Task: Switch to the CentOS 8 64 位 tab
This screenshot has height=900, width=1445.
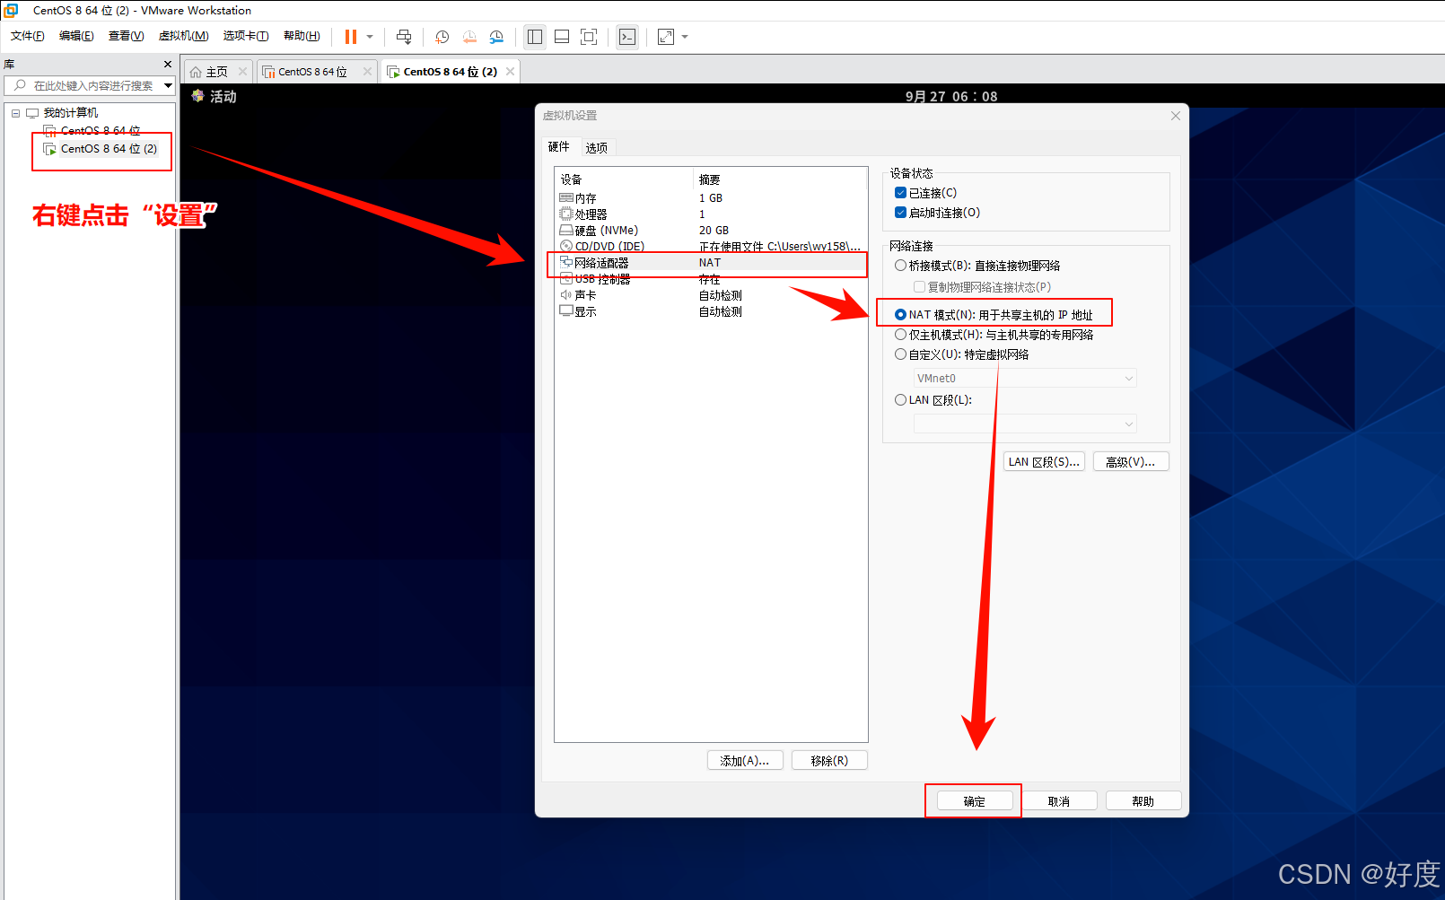Action: 312,72
